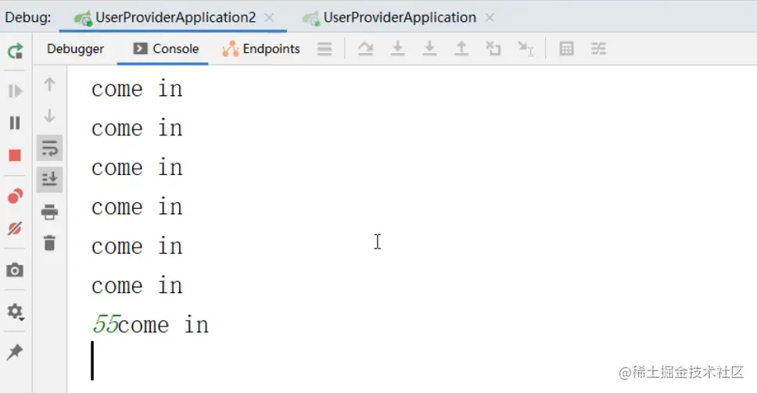This screenshot has width=757, height=393.
Task: Move up the console stack trace
Action: point(49,84)
